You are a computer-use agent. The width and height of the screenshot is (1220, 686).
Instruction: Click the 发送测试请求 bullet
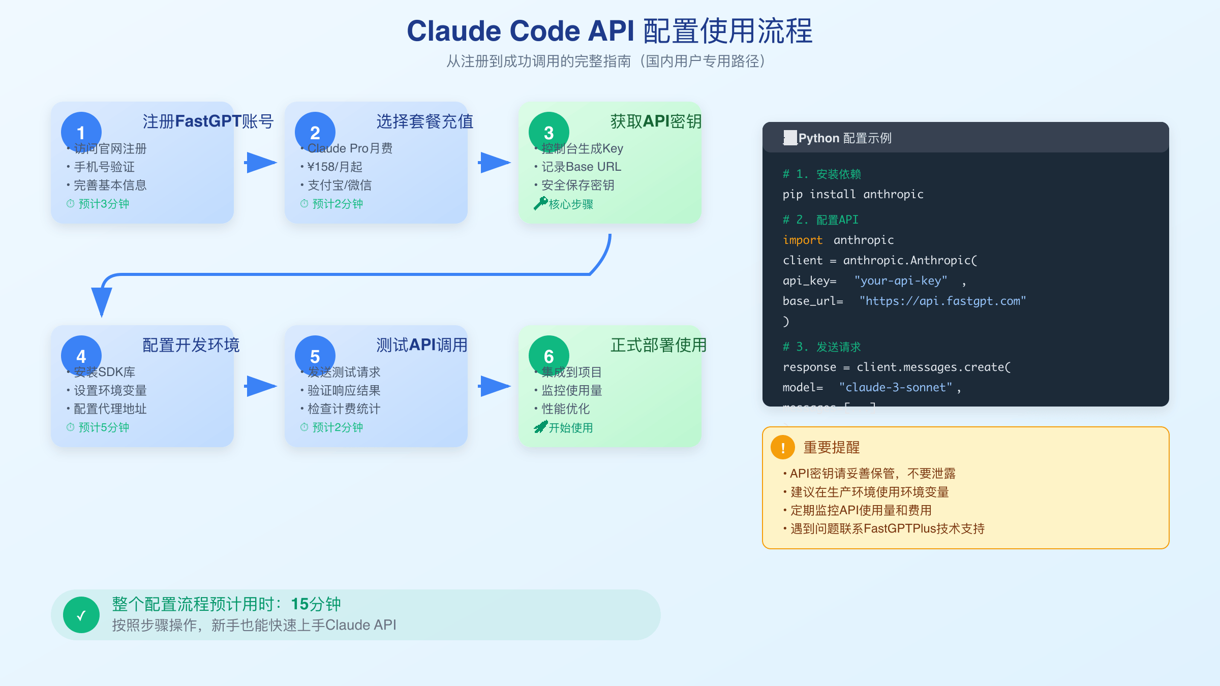340,372
